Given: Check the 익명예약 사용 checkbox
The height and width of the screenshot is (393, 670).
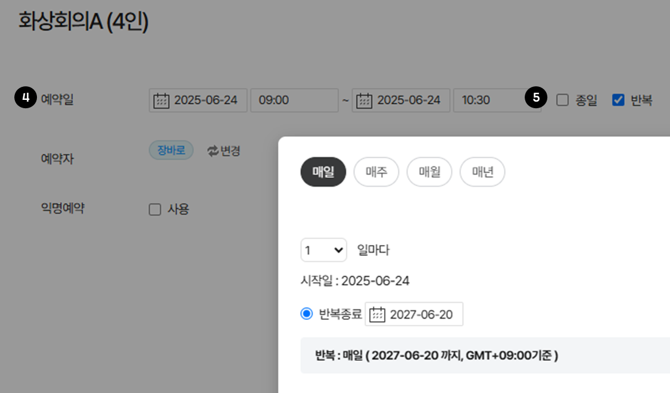Looking at the screenshot, I should 155,209.
